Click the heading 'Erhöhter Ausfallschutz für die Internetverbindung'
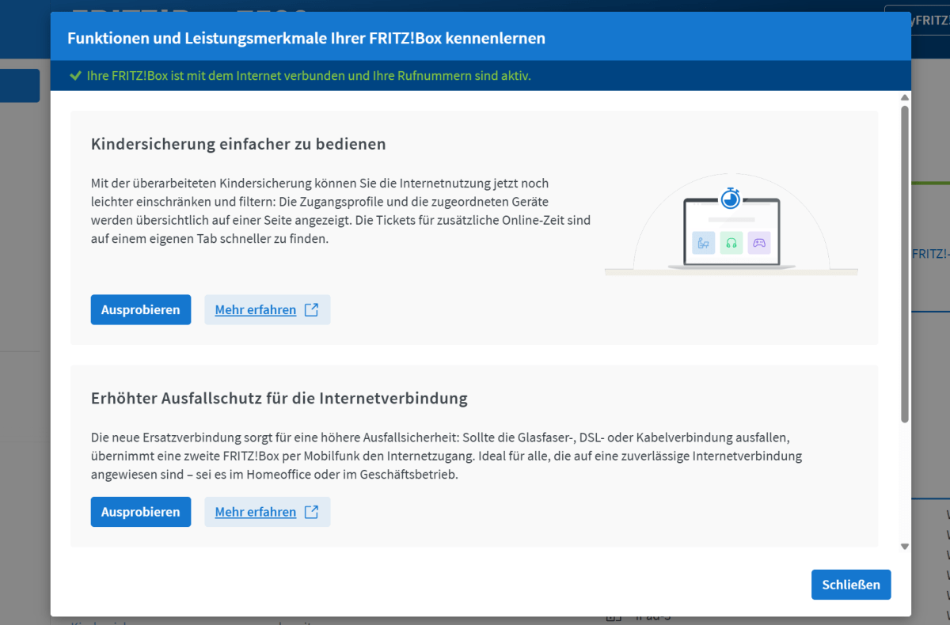The width and height of the screenshot is (950, 625). coord(279,398)
